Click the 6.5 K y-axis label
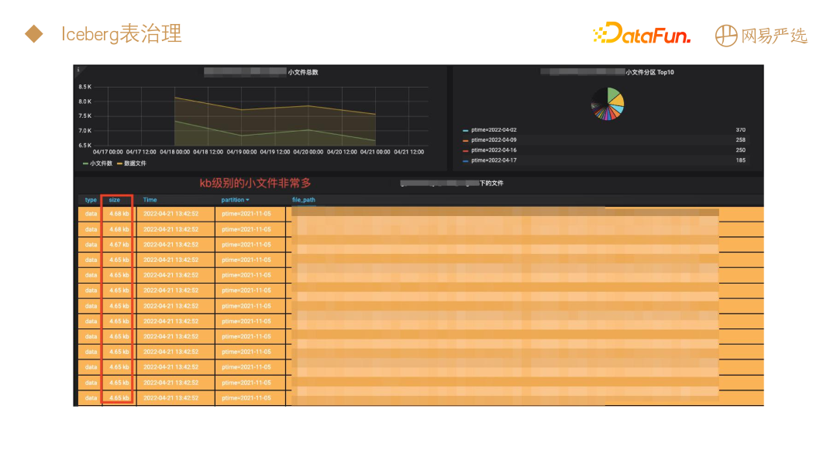The image size is (837, 471). pos(85,145)
